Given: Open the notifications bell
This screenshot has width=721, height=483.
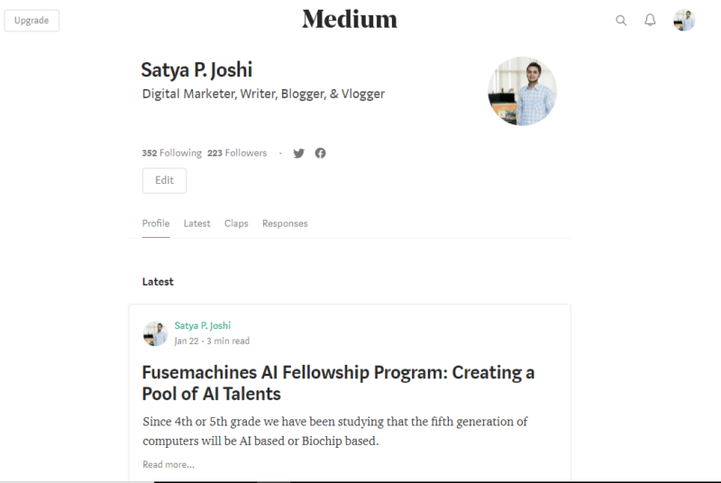Looking at the screenshot, I should [650, 20].
